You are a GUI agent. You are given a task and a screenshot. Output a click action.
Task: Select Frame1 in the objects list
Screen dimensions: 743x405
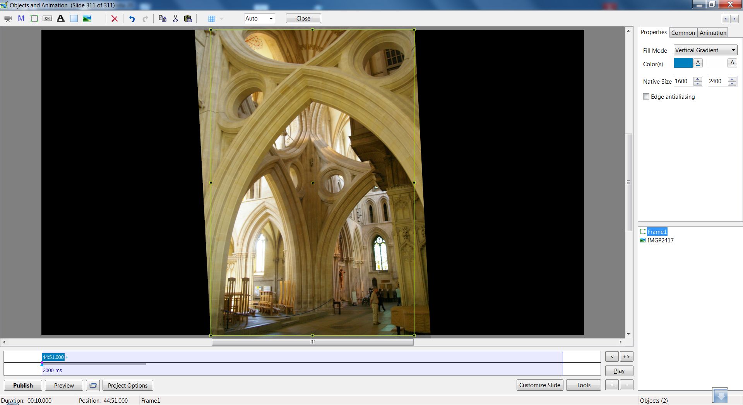point(657,232)
